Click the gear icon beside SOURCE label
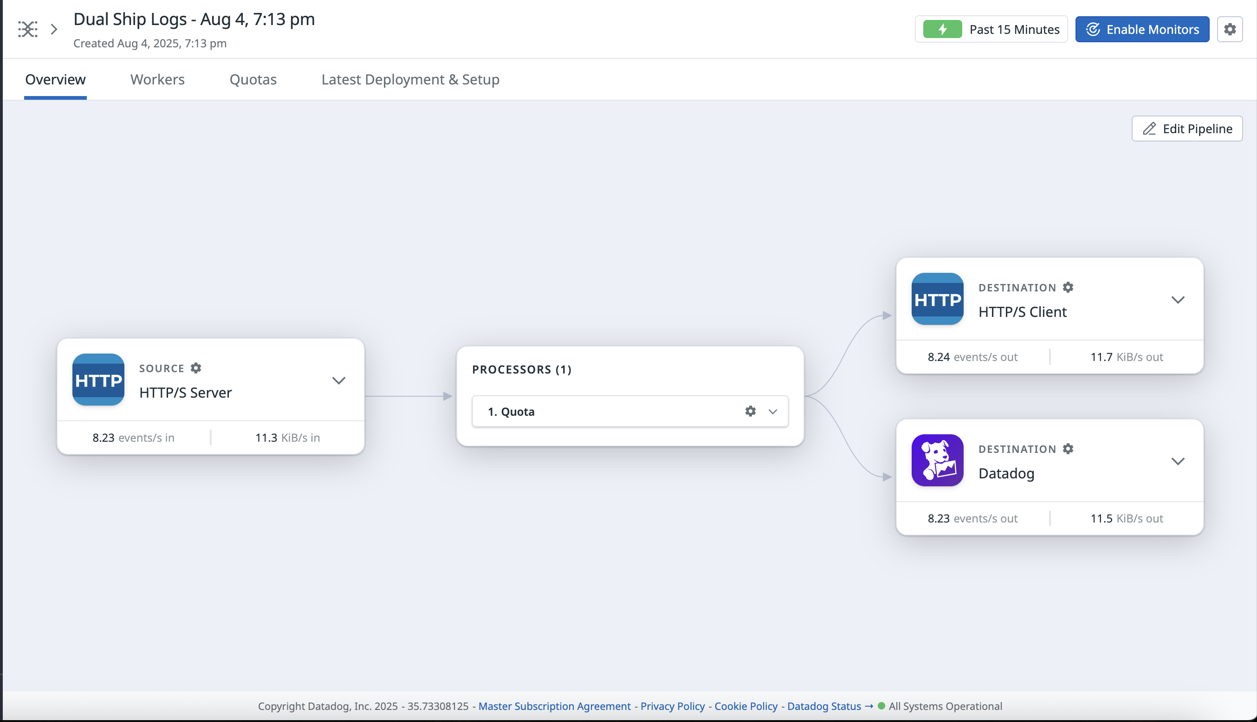Viewport: 1257px width, 722px height. pyautogui.click(x=196, y=368)
